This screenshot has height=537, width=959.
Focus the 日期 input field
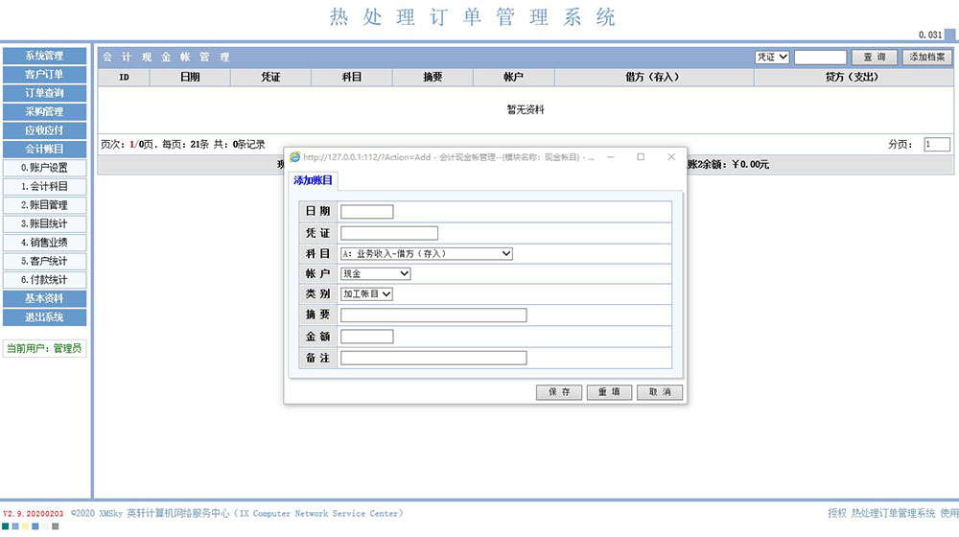pyautogui.click(x=366, y=212)
